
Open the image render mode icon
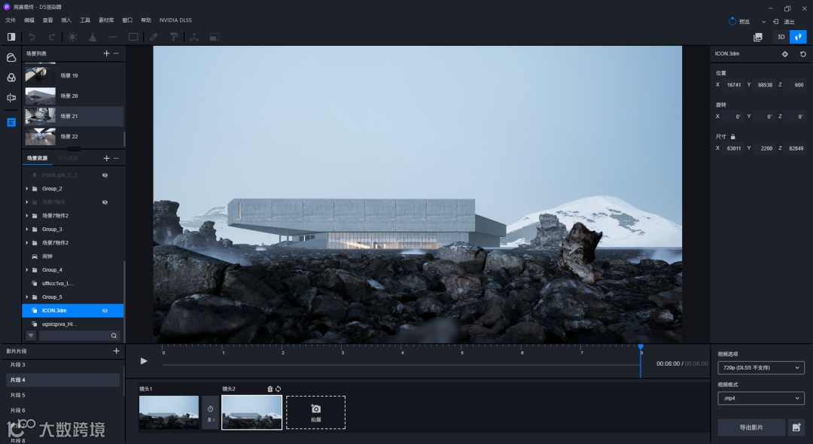pos(757,38)
